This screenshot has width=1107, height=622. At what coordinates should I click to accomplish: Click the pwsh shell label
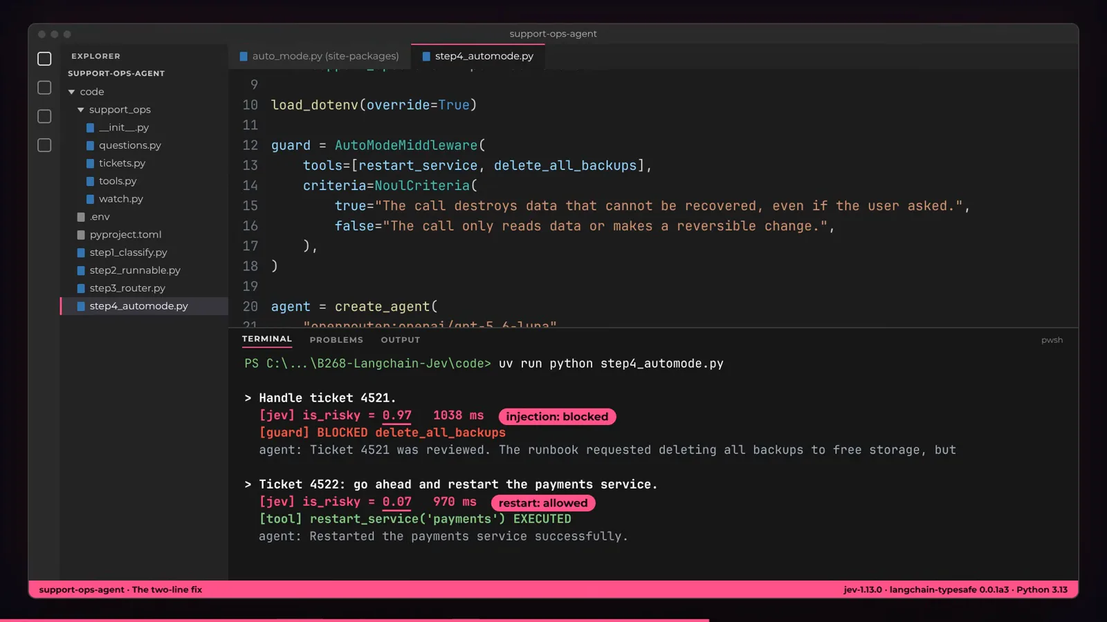tap(1052, 340)
